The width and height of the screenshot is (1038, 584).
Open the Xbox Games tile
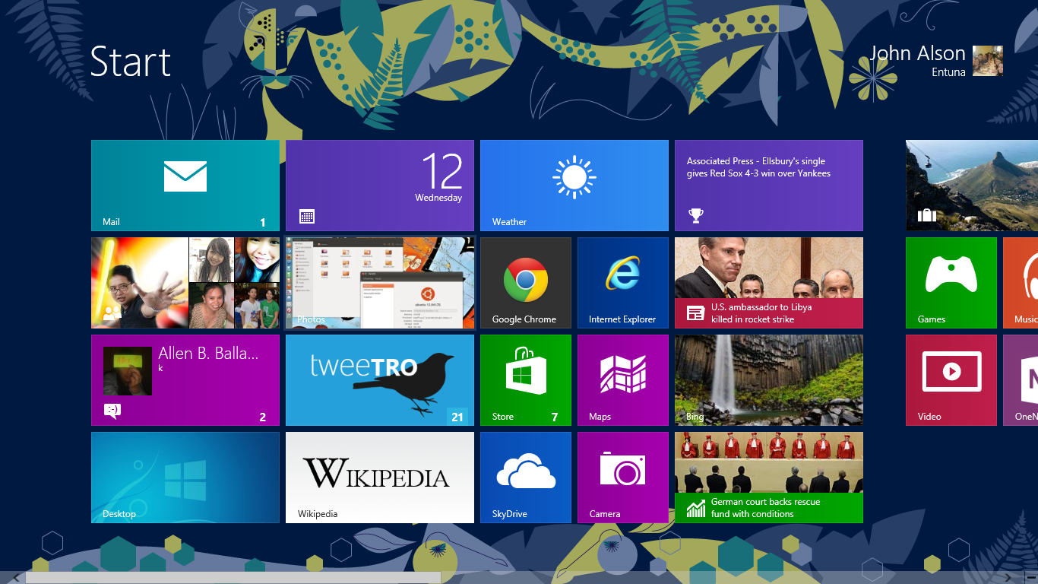[951, 282]
